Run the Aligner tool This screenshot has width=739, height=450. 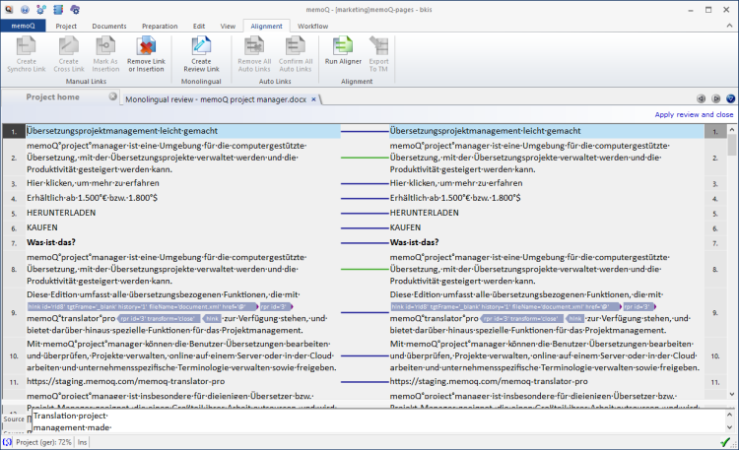[x=344, y=44]
